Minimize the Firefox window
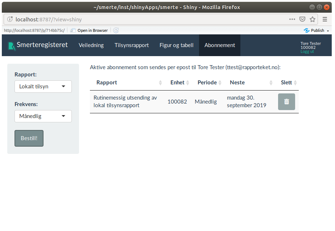335x231 pixels. pyautogui.click(x=312, y=7)
